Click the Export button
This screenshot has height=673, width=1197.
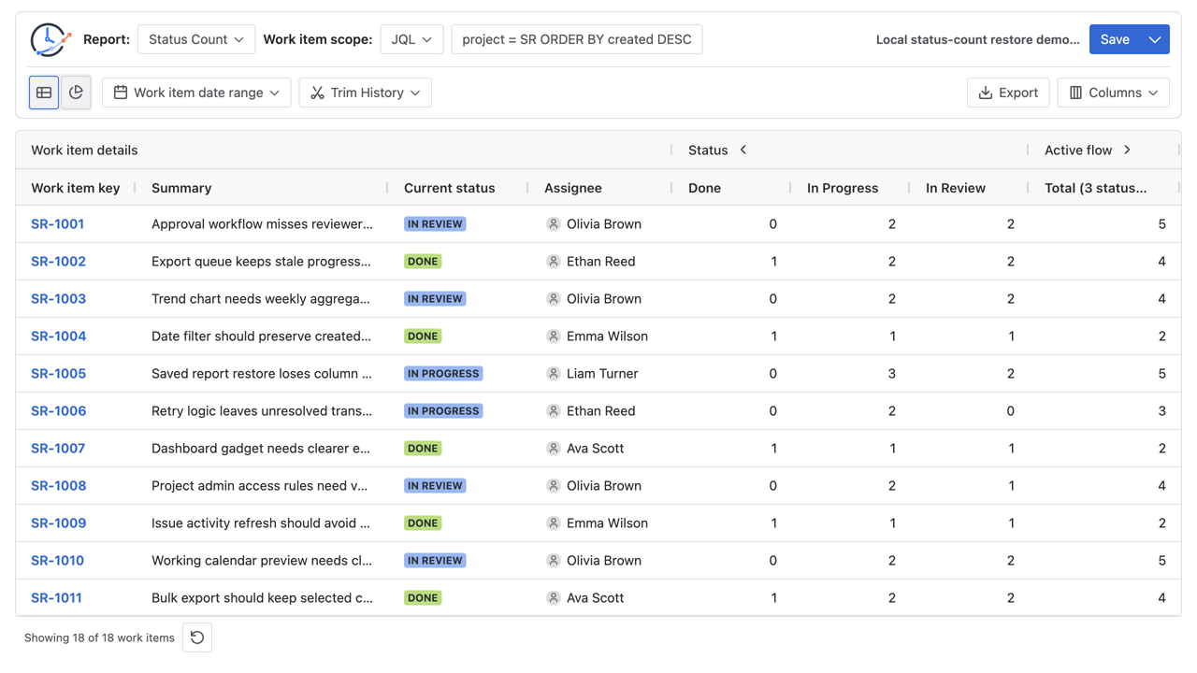tap(1008, 93)
